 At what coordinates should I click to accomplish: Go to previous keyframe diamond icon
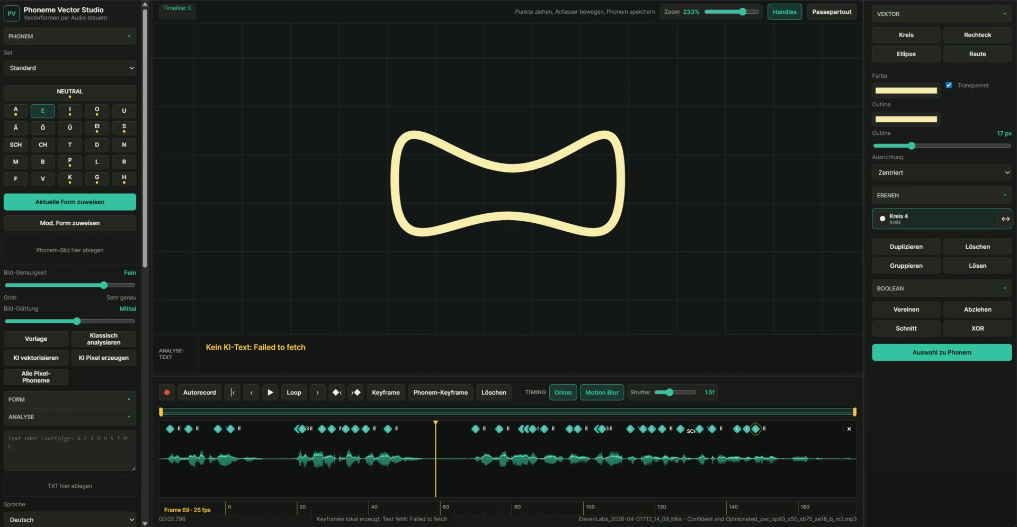pyautogui.click(x=337, y=393)
